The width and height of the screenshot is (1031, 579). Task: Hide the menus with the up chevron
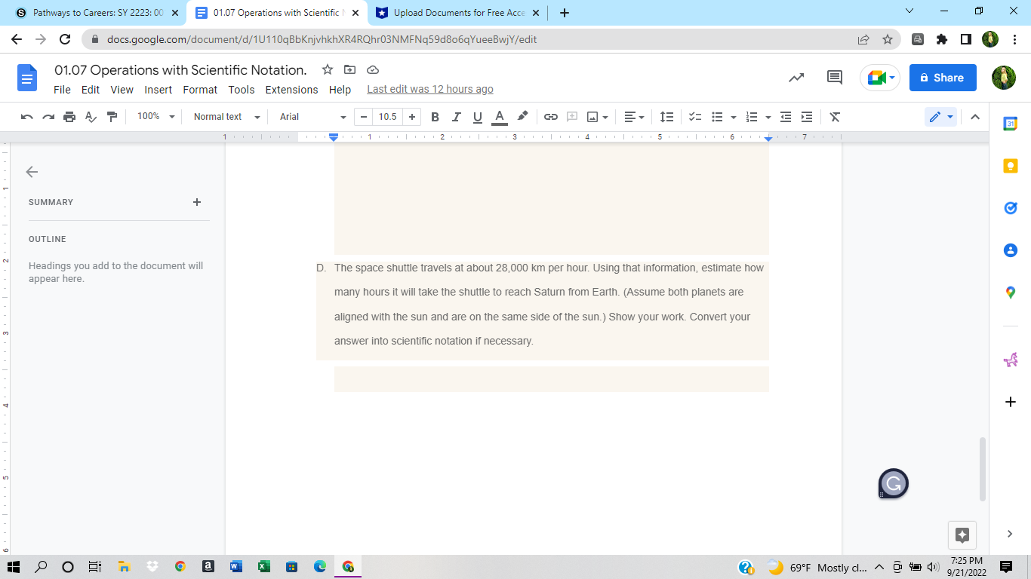click(974, 117)
